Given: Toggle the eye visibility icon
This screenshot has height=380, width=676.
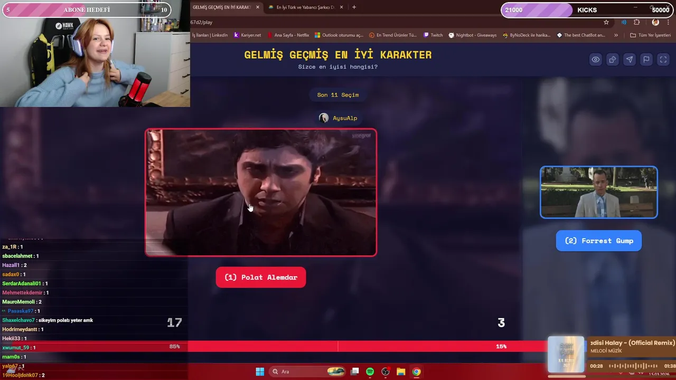Looking at the screenshot, I should 595,60.
